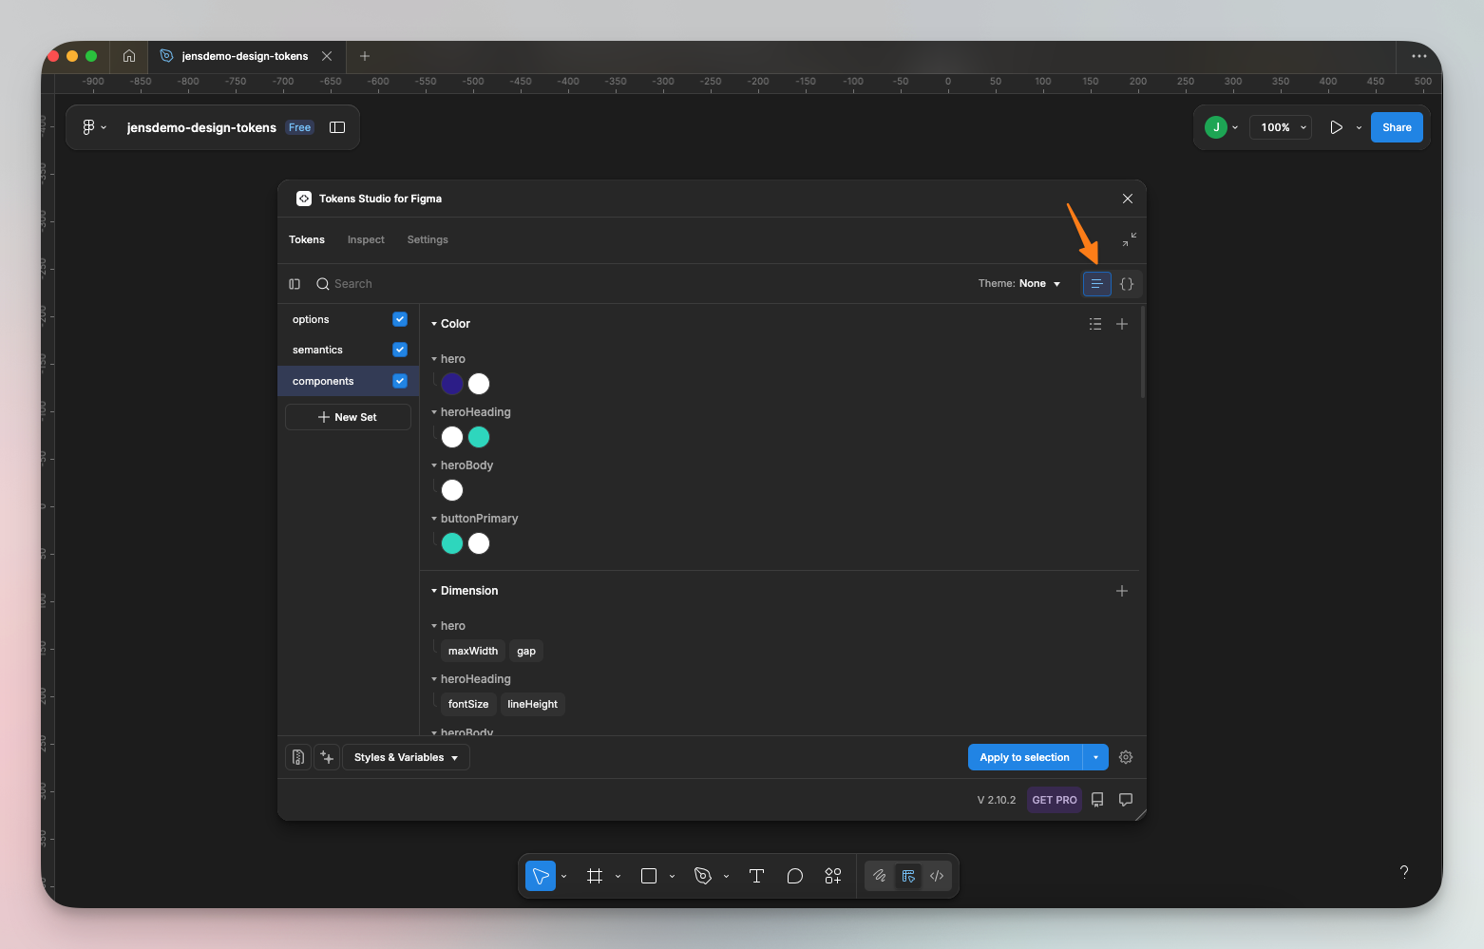Select the Pen tool
The width and height of the screenshot is (1484, 949).
tap(703, 876)
